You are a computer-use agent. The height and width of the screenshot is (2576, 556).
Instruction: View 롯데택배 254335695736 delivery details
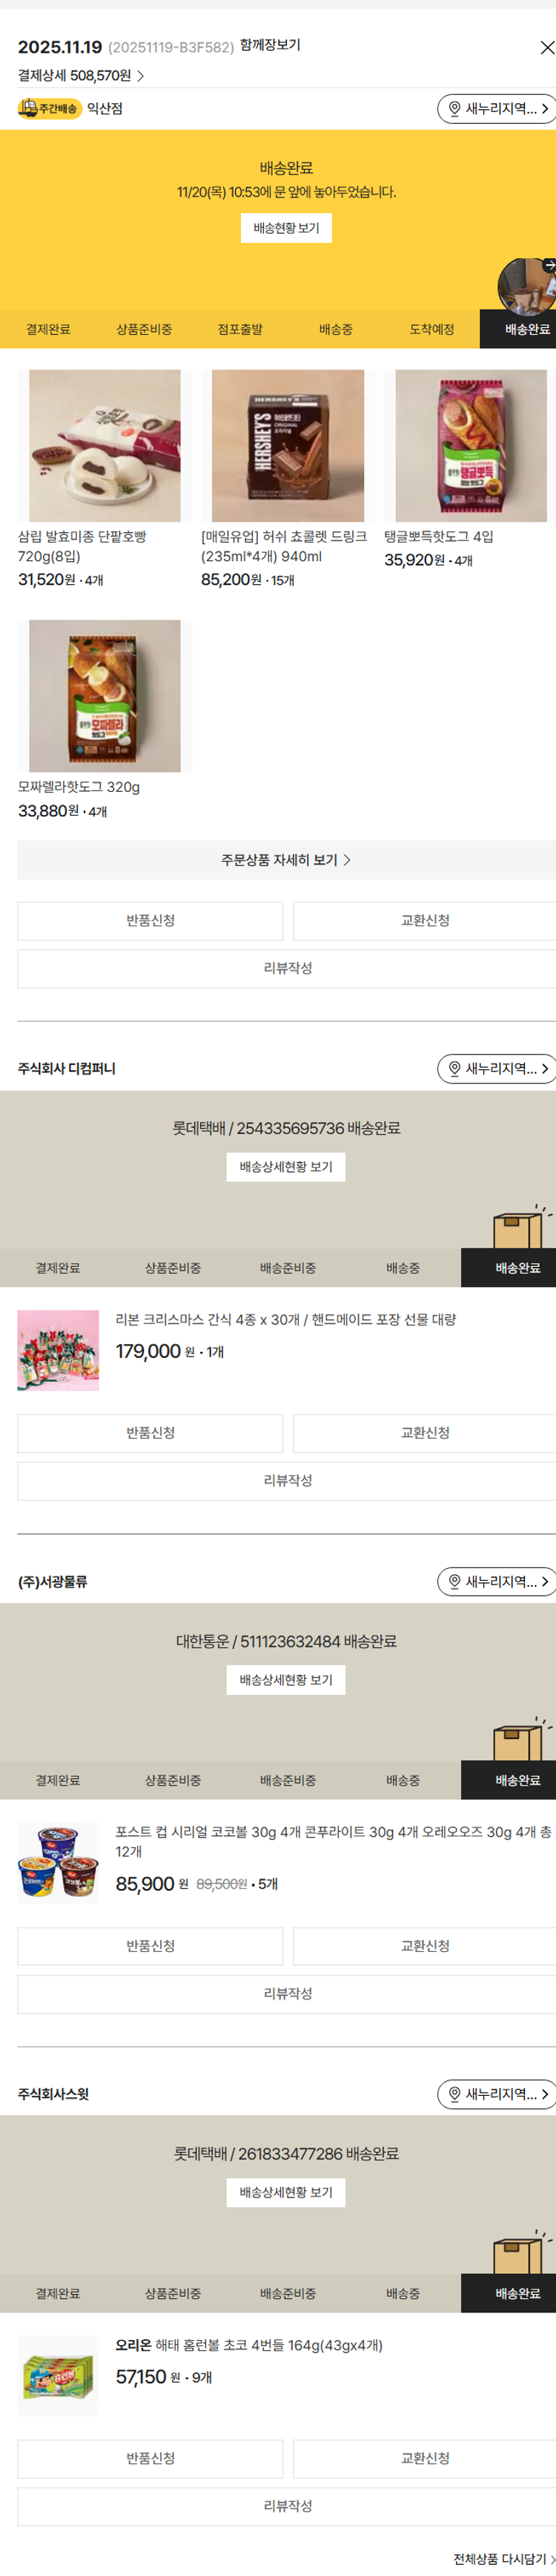(x=285, y=1167)
